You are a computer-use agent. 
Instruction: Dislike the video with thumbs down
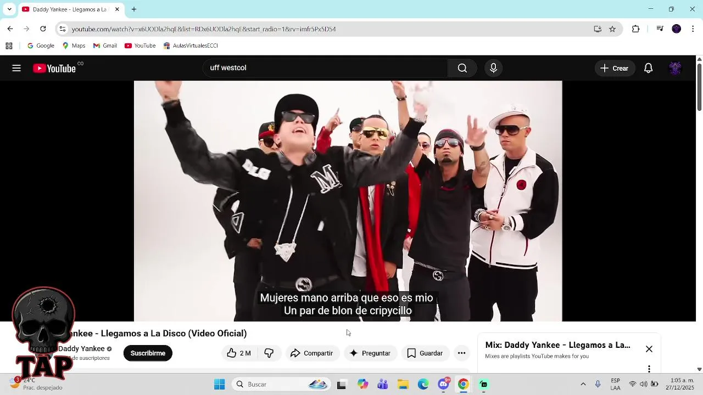(x=269, y=353)
